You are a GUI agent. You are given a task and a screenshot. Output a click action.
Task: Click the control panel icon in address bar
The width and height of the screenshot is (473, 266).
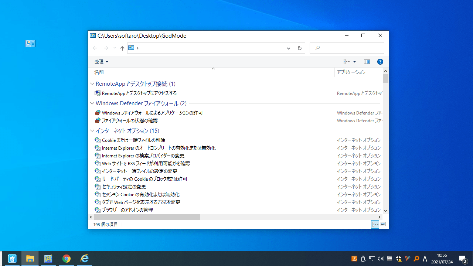131,48
